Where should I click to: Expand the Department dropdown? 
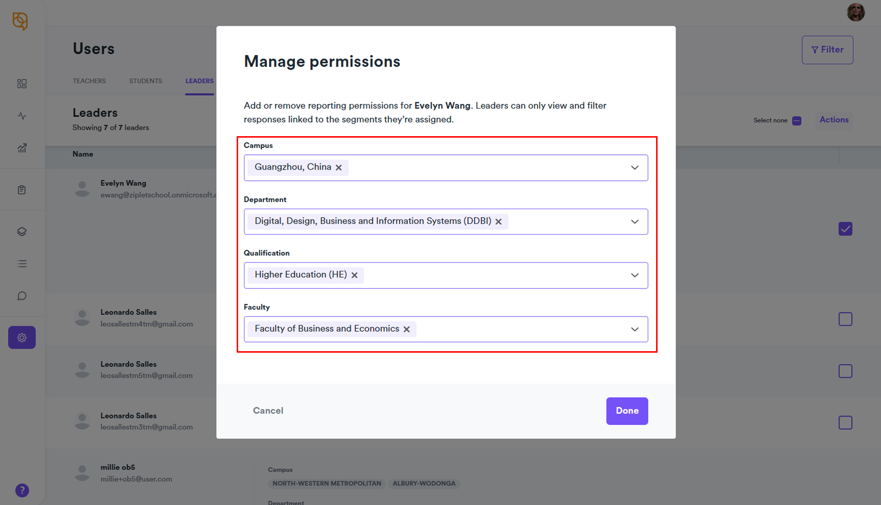(x=635, y=221)
